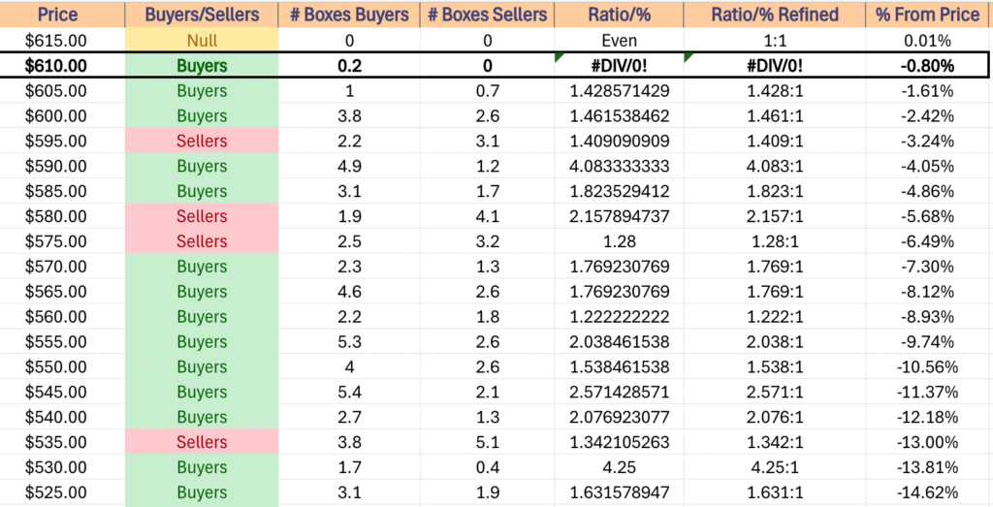The width and height of the screenshot is (993, 507).
Task: Select the 1.631578947 ratio cell
Action: [x=619, y=492]
